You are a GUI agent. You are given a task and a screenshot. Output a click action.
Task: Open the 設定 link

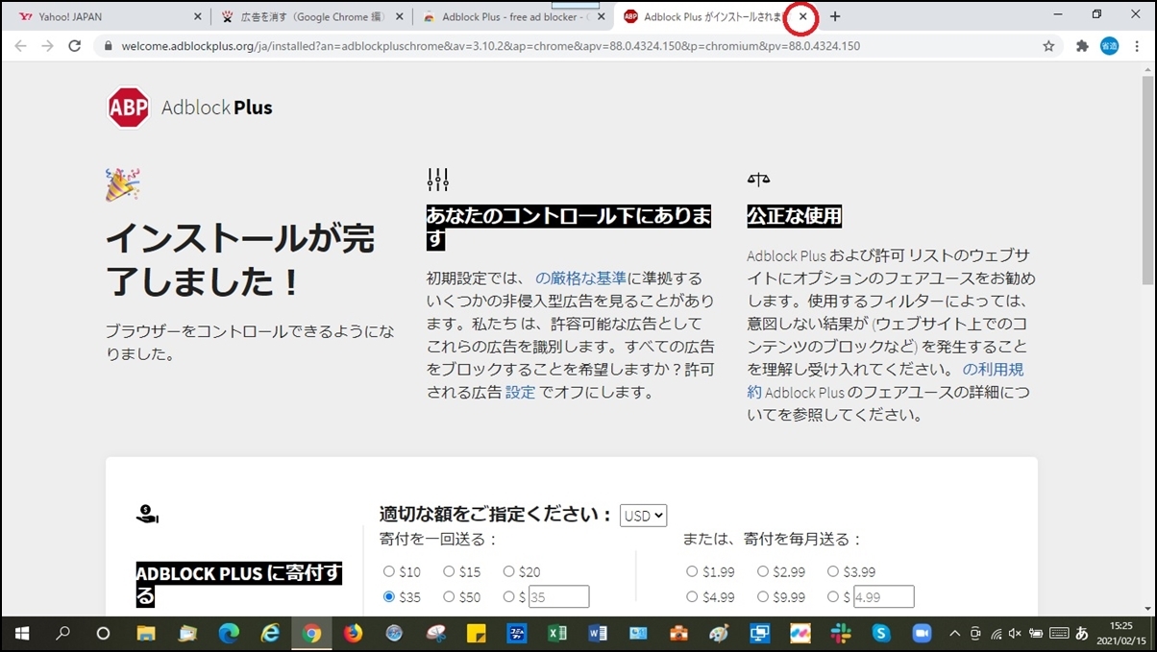pos(520,392)
